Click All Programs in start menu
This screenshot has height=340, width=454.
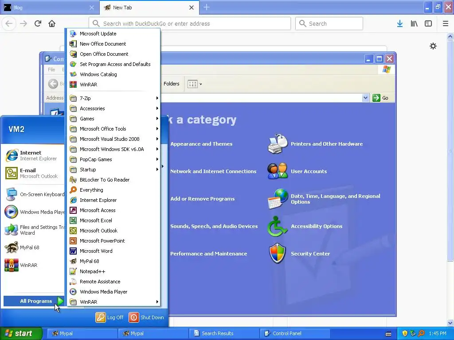[34, 301]
